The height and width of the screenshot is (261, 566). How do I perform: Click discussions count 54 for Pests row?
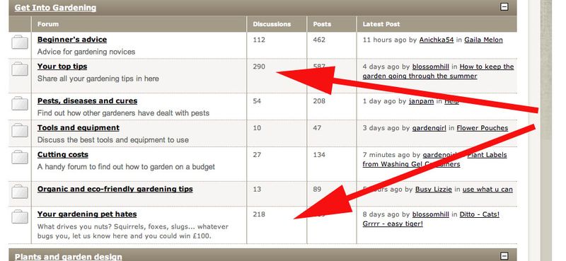coord(257,101)
